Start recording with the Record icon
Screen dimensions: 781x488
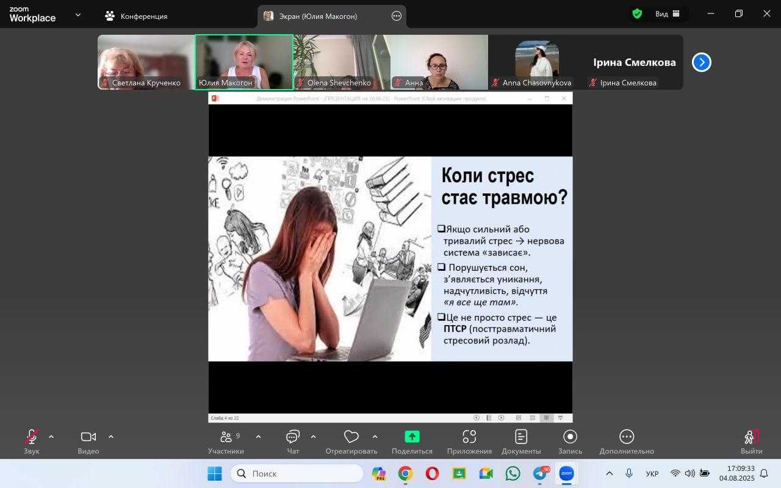[x=570, y=437]
